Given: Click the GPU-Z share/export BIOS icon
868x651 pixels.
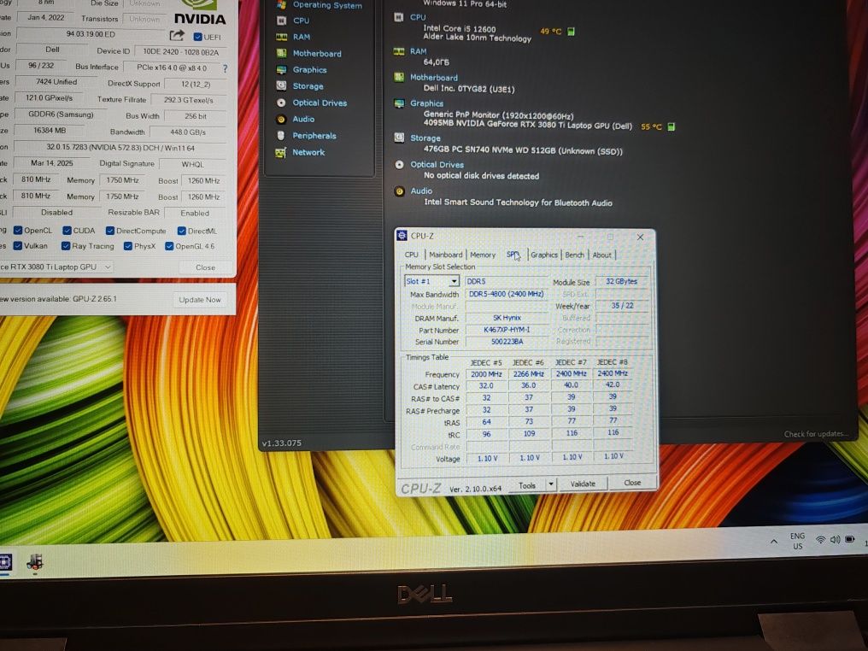Looking at the screenshot, I should (x=177, y=35).
